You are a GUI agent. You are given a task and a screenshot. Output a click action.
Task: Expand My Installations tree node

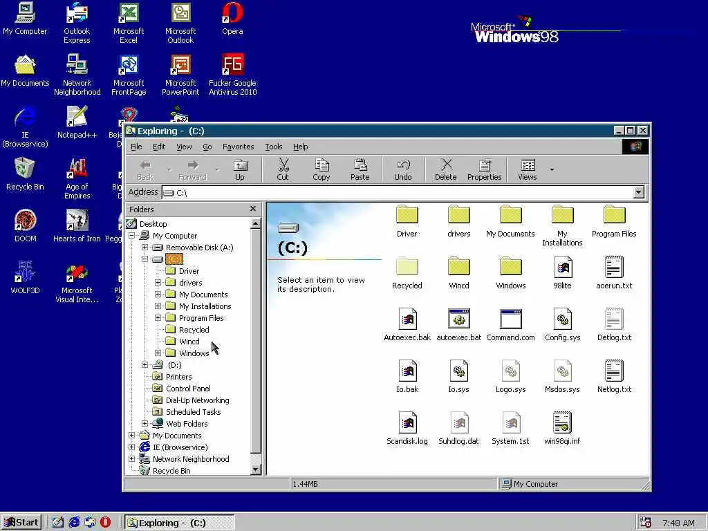(x=158, y=306)
